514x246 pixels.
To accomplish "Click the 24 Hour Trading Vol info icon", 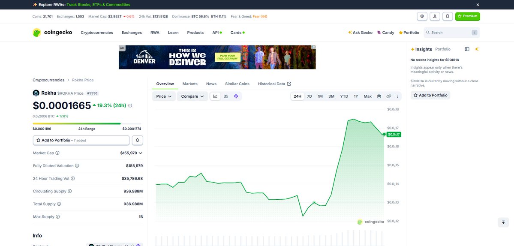I will tap(73, 179).
